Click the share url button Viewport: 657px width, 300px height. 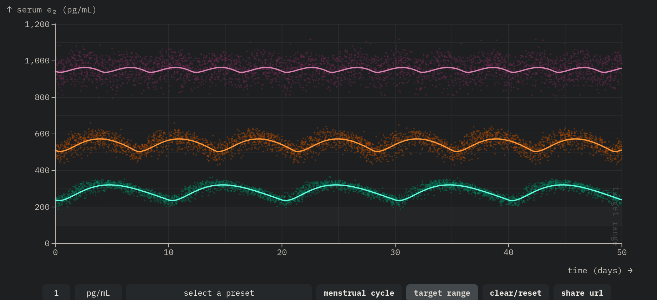(x=582, y=293)
